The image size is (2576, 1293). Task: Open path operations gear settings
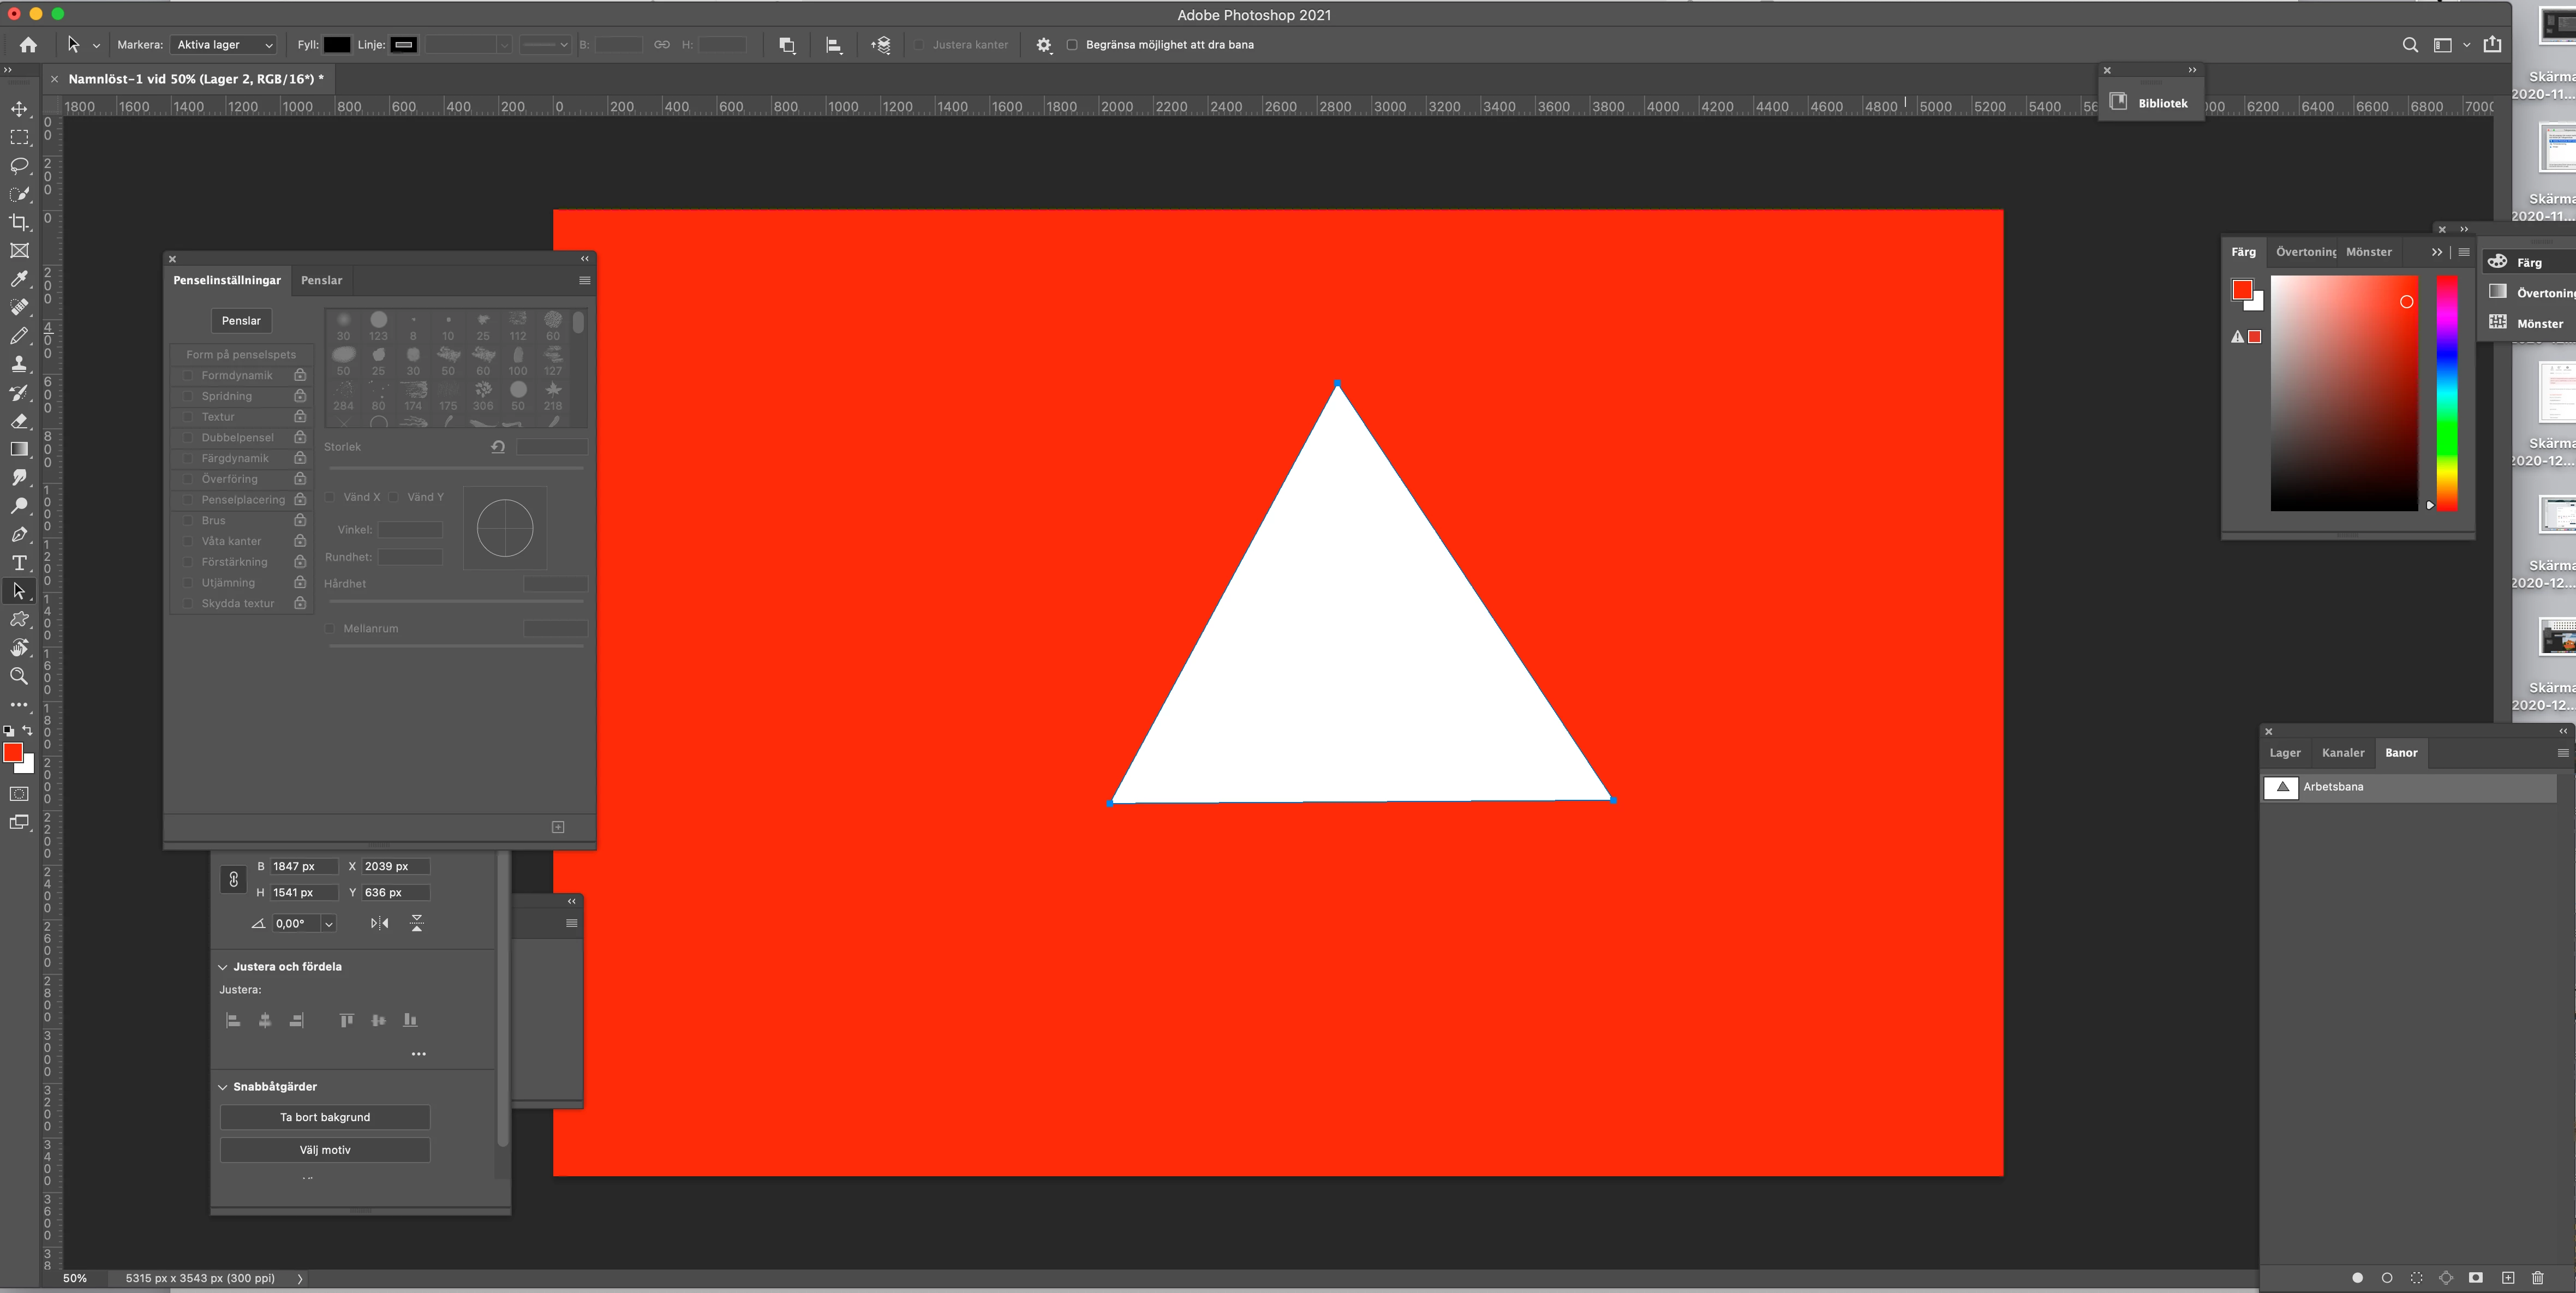1043,45
